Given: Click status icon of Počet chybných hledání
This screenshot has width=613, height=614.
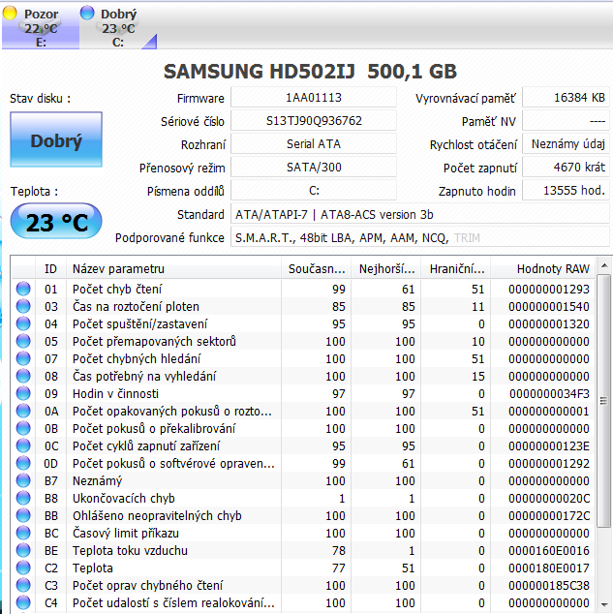Looking at the screenshot, I should (x=23, y=358).
